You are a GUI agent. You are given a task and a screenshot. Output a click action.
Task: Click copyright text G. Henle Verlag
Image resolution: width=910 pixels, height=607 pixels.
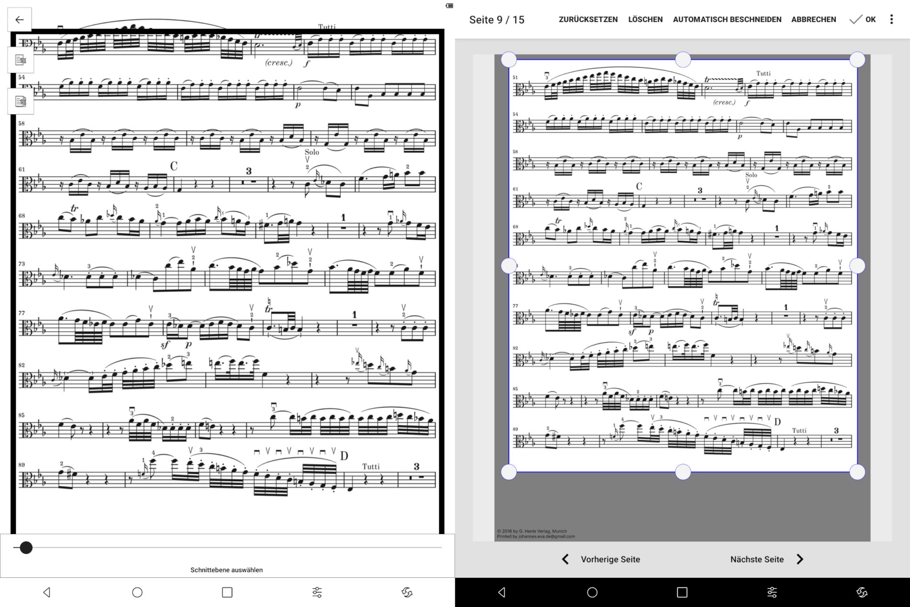click(x=532, y=531)
